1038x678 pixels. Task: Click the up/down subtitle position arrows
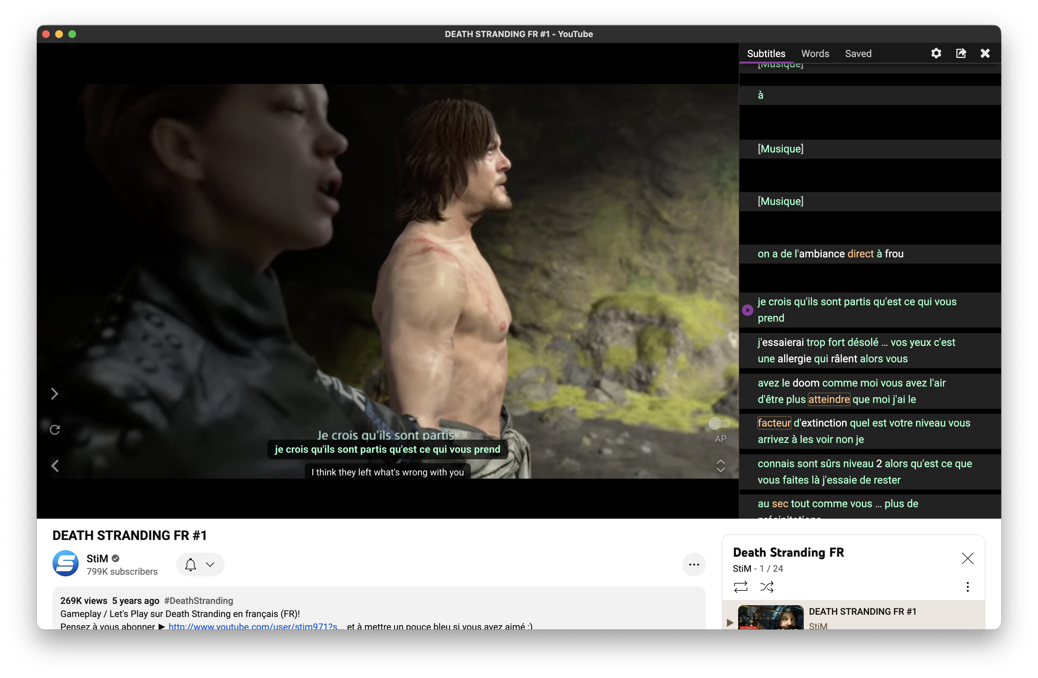click(x=720, y=466)
